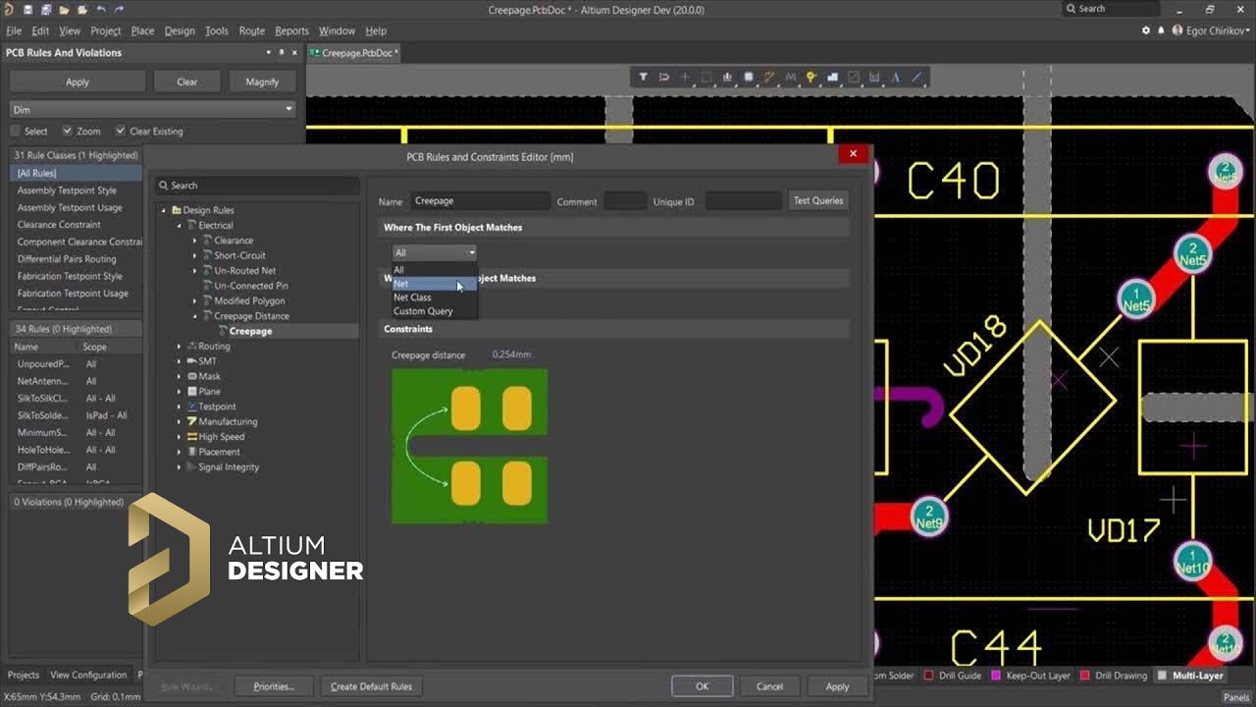The height and width of the screenshot is (707, 1256).
Task: Pin the PCB Rules And Violations panel
Action: (x=281, y=53)
